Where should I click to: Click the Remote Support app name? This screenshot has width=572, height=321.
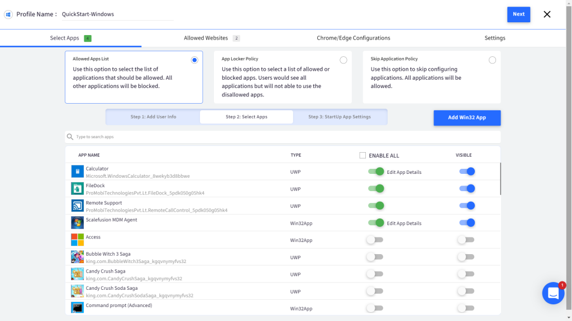[104, 203]
